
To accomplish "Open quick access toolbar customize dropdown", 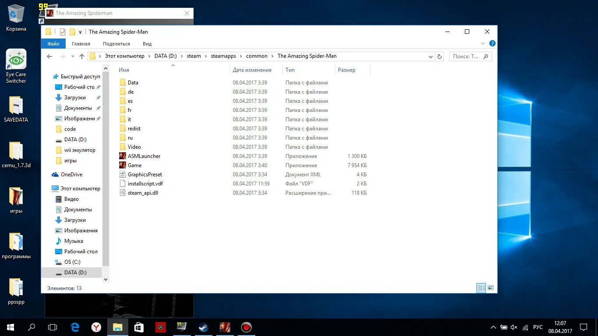I will [80, 32].
